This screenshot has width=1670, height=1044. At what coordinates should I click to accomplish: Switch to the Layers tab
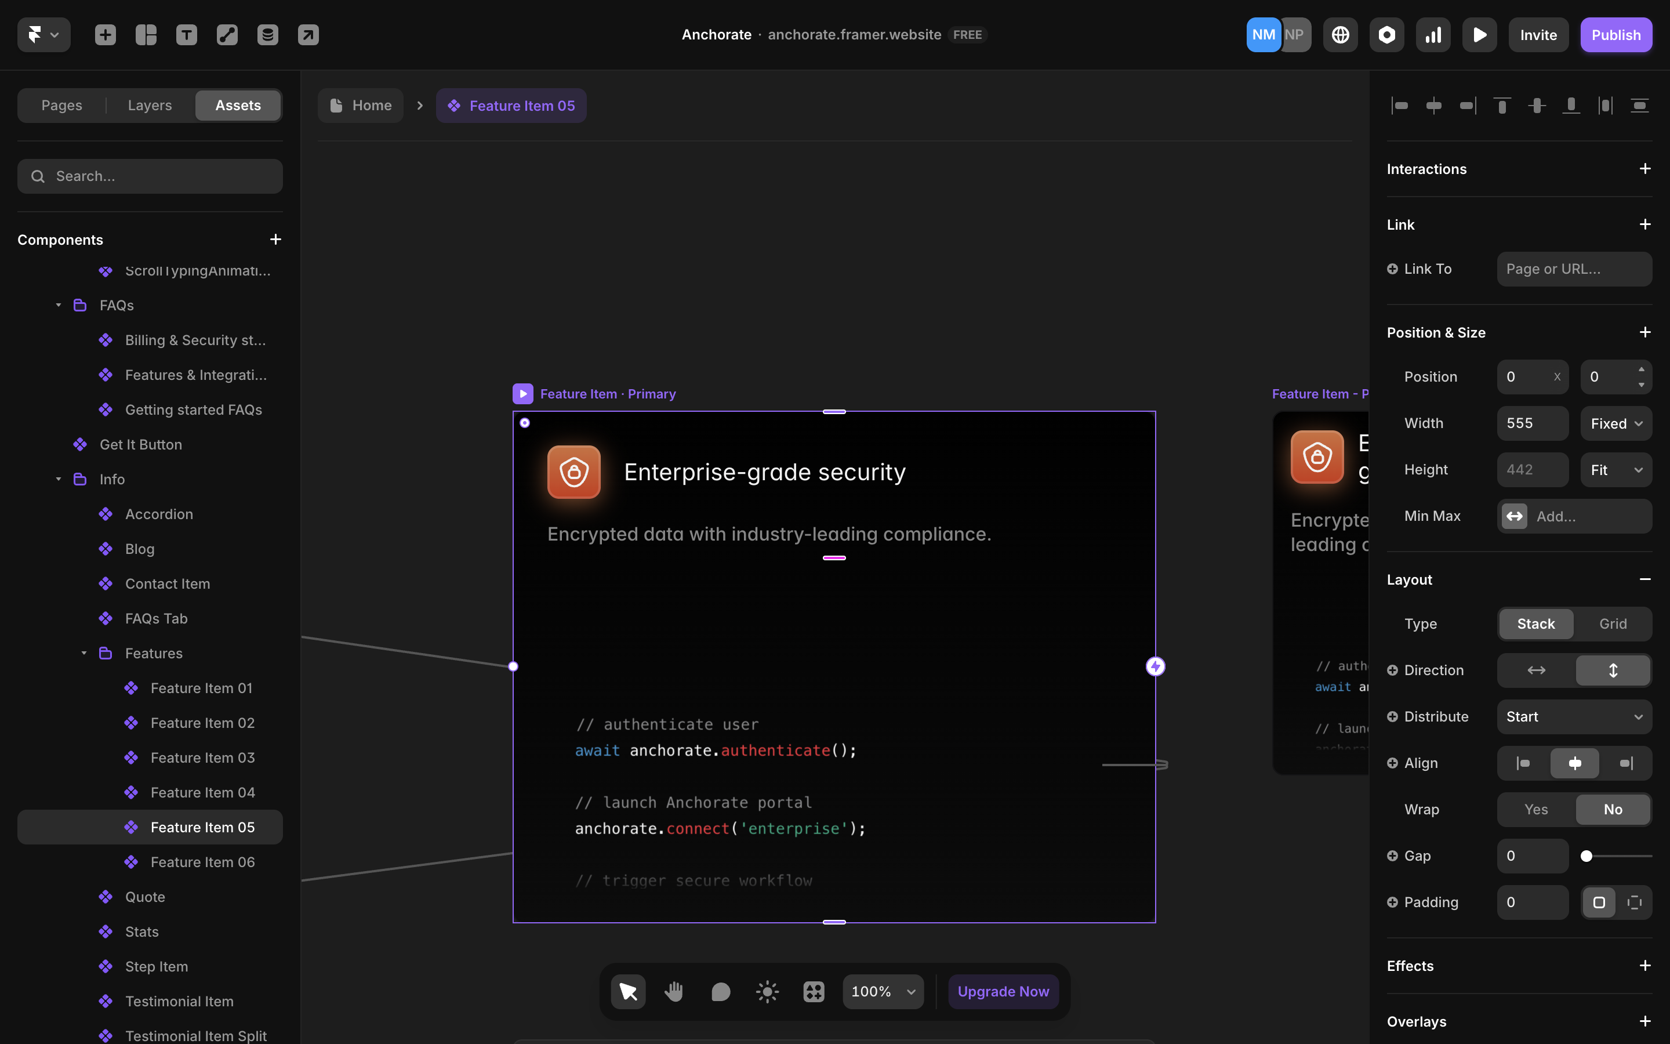(x=150, y=105)
